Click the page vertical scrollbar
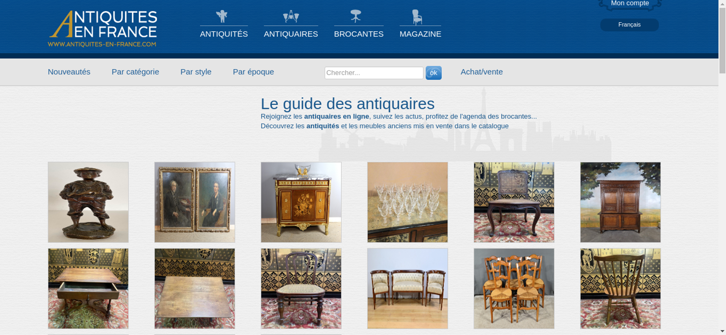This screenshot has height=335, width=726. pyautogui.click(x=722, y=167)
